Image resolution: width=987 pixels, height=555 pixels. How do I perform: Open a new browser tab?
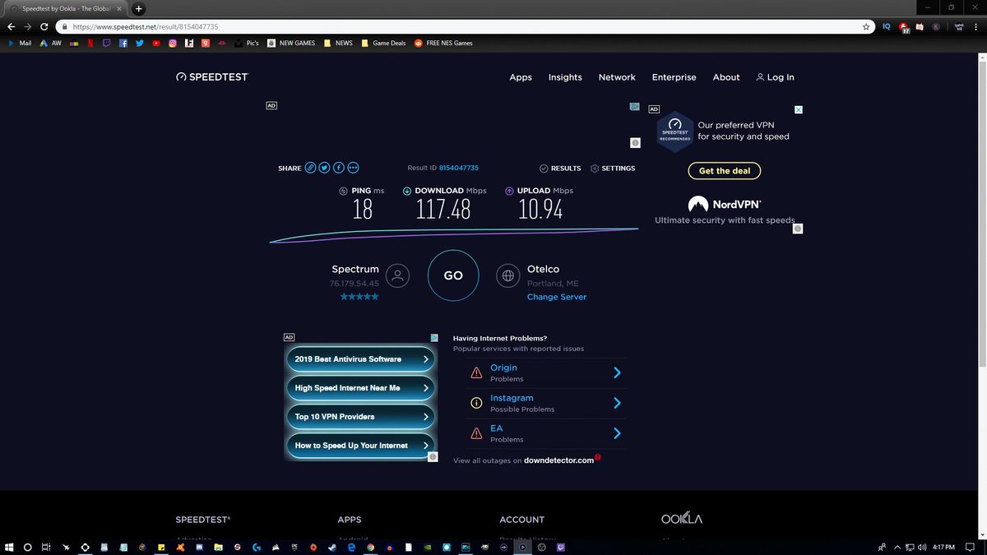click(x=138, y=8)
